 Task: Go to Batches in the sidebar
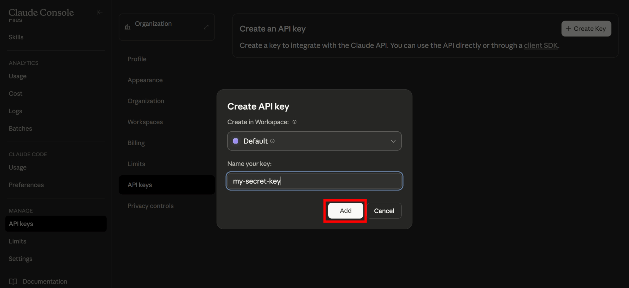point(20,128)
